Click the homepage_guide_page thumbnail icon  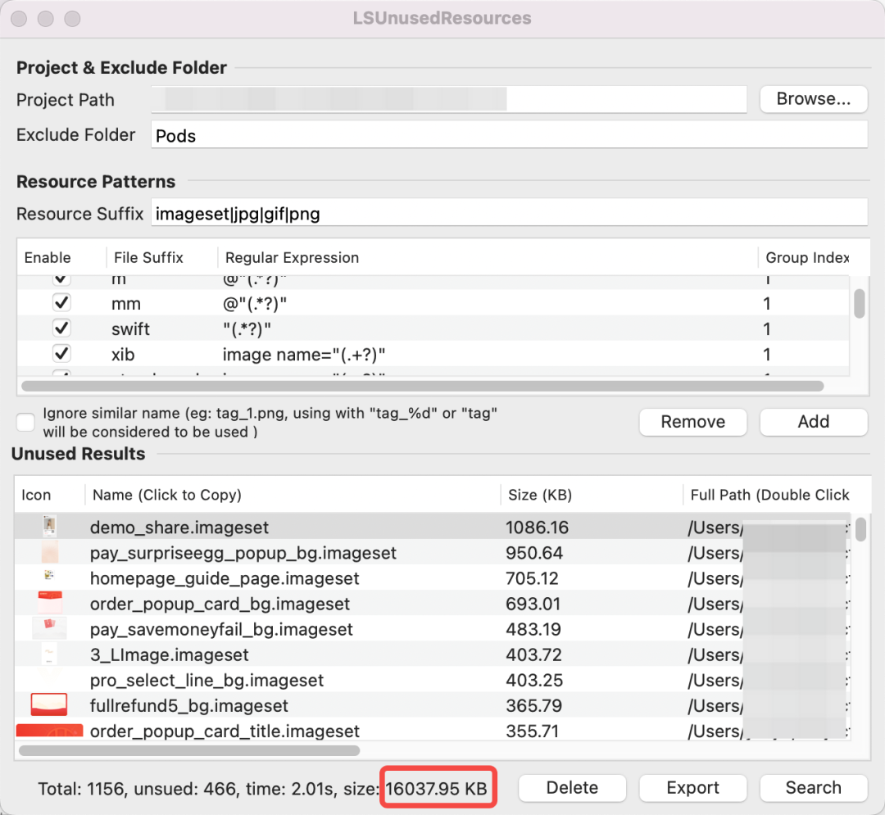tap(49, 577)
